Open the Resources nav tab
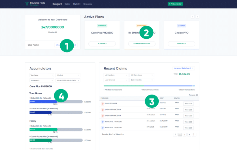This screenshot has height=150, width=237. point(88,4)
